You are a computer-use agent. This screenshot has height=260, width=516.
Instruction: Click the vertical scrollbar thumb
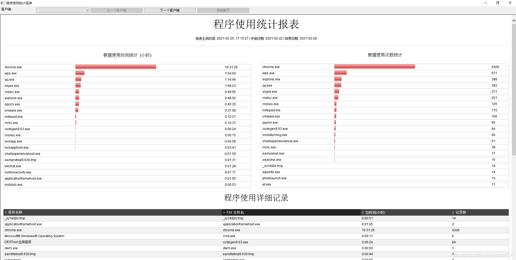514,90
